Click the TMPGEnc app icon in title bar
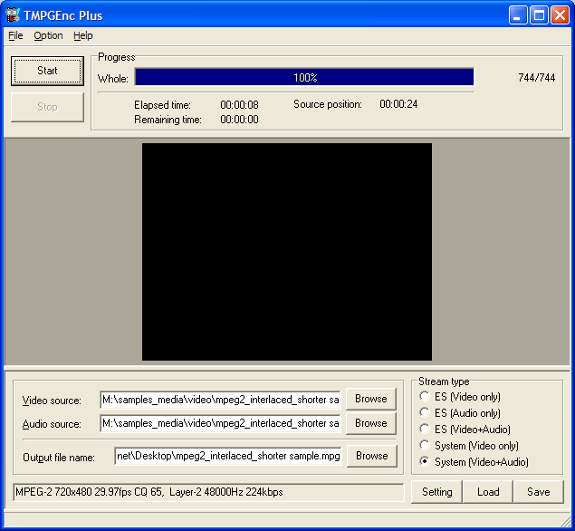This screenshot has height=531, width=575. pyautogui.click(x=12, y=15)
